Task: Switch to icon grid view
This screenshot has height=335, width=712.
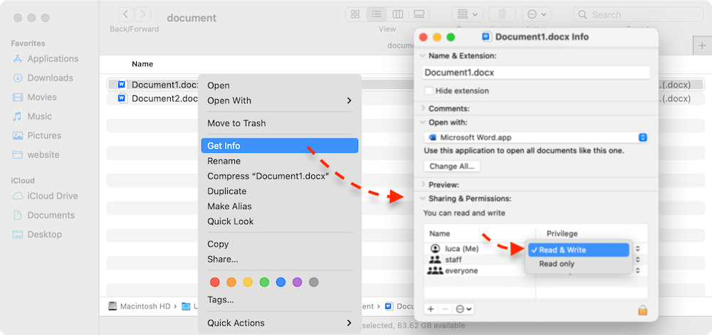Action: (355, 14)
